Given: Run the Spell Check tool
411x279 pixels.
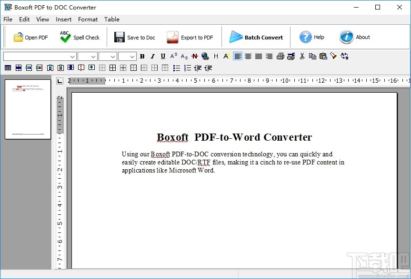Looking at the screenshot, I should [80, 37].
